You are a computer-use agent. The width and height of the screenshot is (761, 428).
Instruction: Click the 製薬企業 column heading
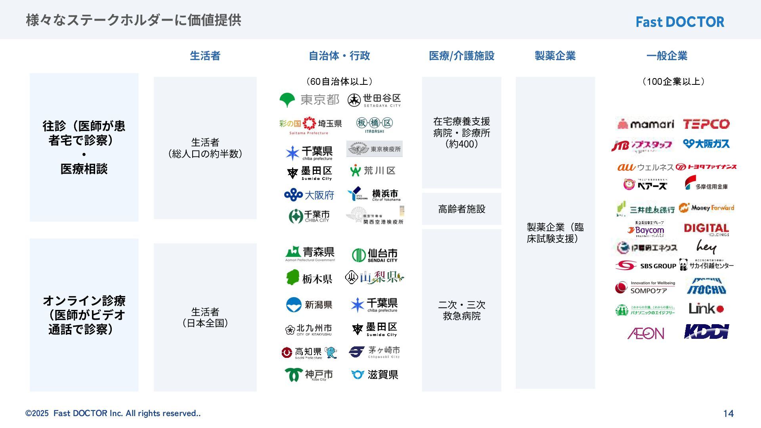point(555,56)
